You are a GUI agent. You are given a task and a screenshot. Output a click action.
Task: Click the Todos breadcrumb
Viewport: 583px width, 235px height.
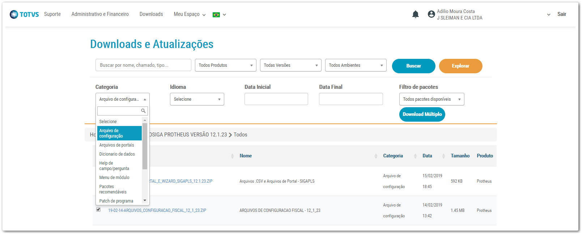(x=241, y=135)
